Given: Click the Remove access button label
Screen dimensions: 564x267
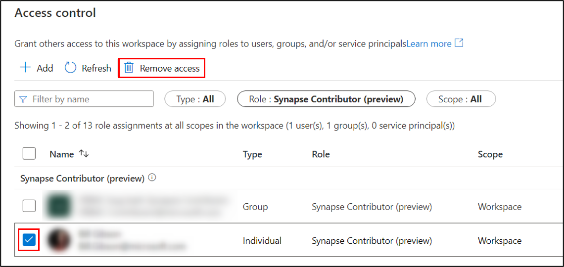Looking at the screenshot, I should pos(170,68).
